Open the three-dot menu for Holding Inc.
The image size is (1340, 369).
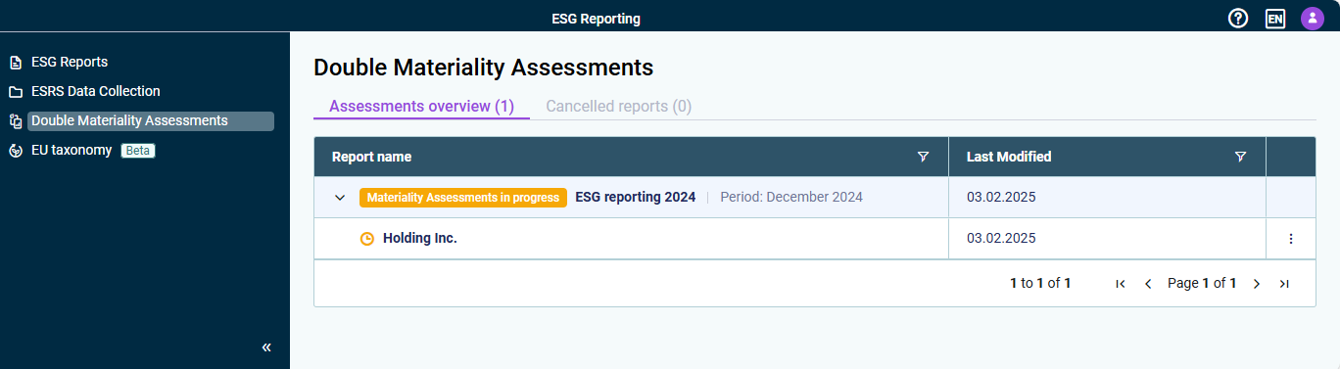[x=1290, y=238]
